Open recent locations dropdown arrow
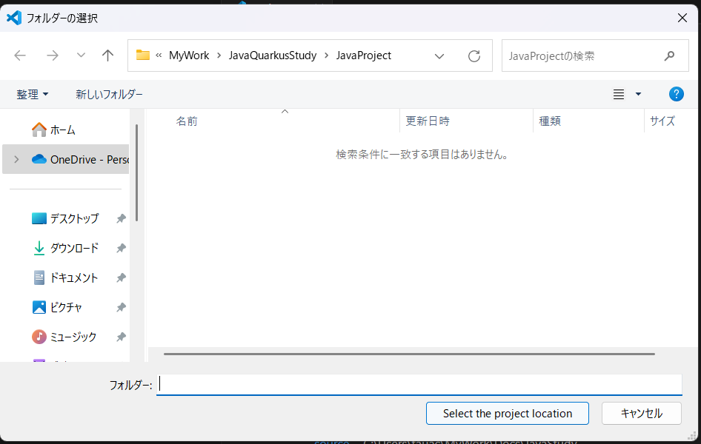 click(x=81, y=55)
